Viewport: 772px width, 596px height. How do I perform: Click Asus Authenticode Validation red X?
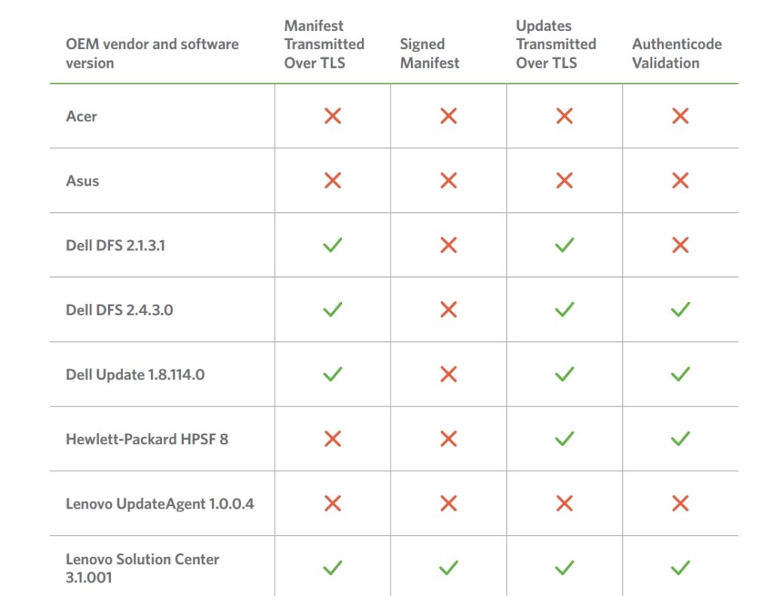(680, 180)
